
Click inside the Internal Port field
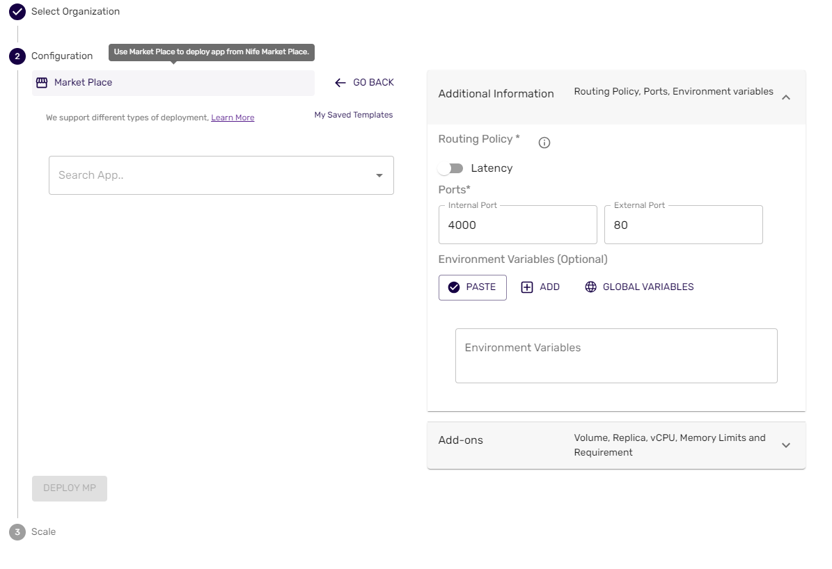click(517, 225)
